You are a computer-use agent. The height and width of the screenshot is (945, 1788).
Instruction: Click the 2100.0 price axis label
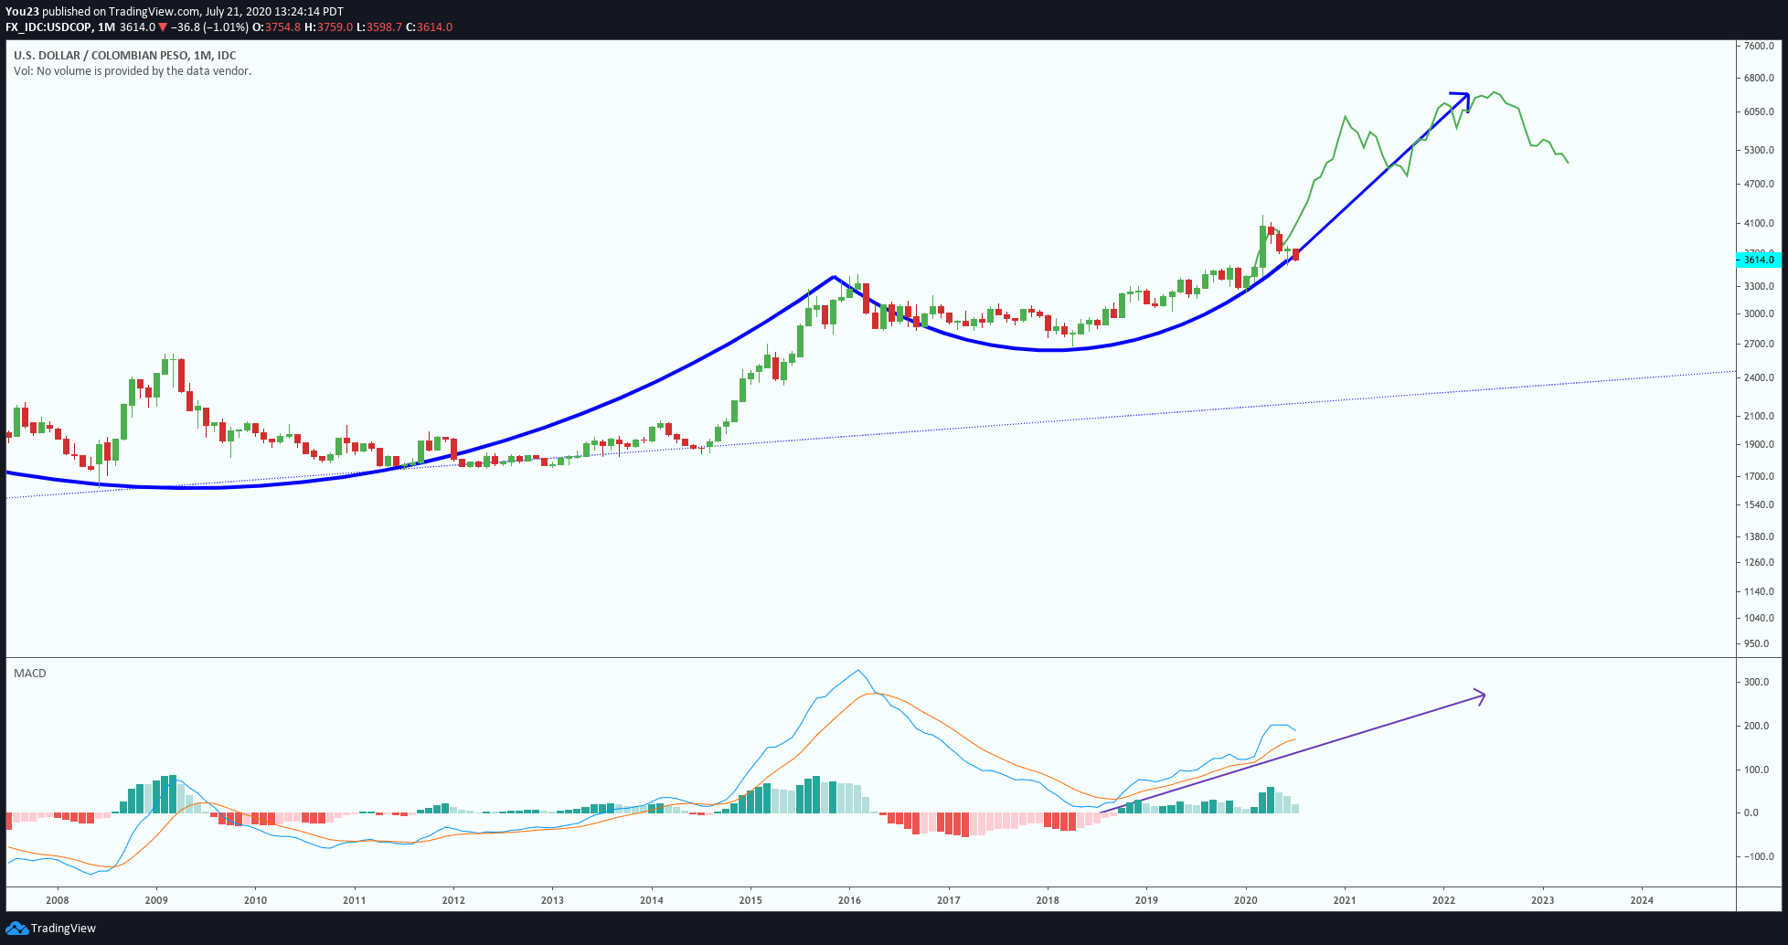tap(1759, 417)
